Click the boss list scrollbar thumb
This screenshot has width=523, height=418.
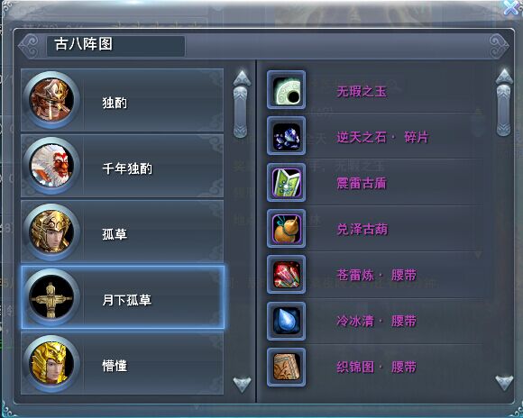240,112
